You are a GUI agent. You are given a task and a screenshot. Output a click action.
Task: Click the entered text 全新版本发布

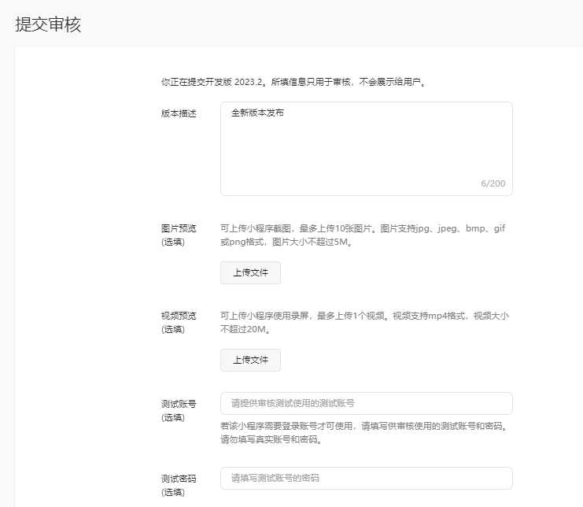[257, 113]
